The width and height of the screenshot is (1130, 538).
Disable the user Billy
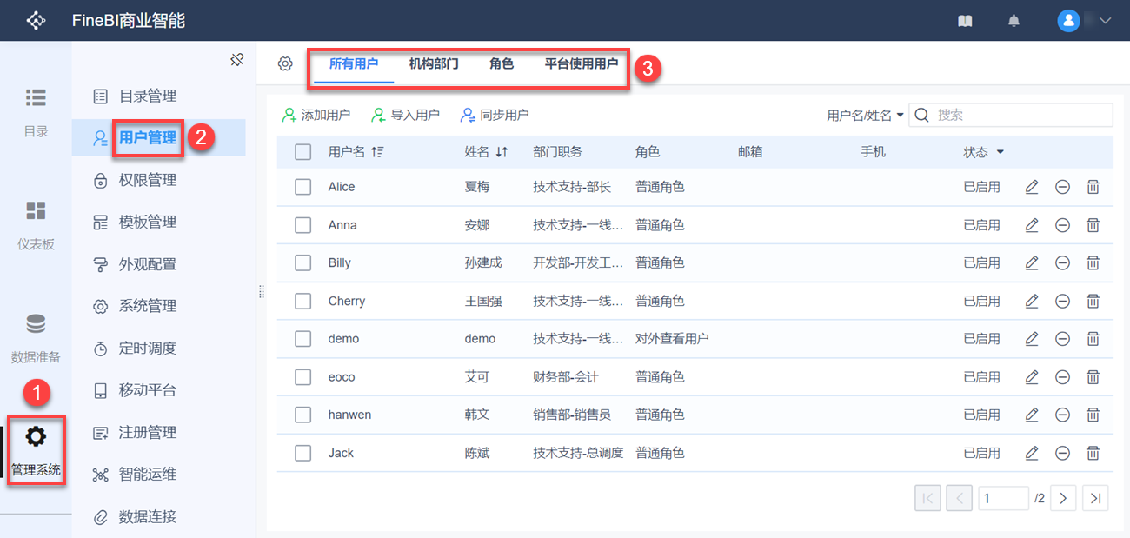[1062, 262]
